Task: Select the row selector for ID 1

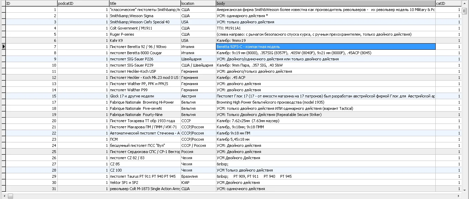Action: point(3,10)
